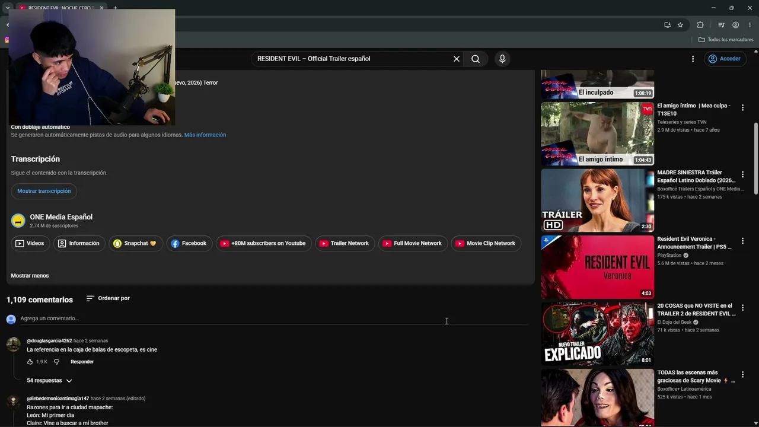Click the Información channel chip
The height and width of the screenshot is (427, 759).
[79, 243]
